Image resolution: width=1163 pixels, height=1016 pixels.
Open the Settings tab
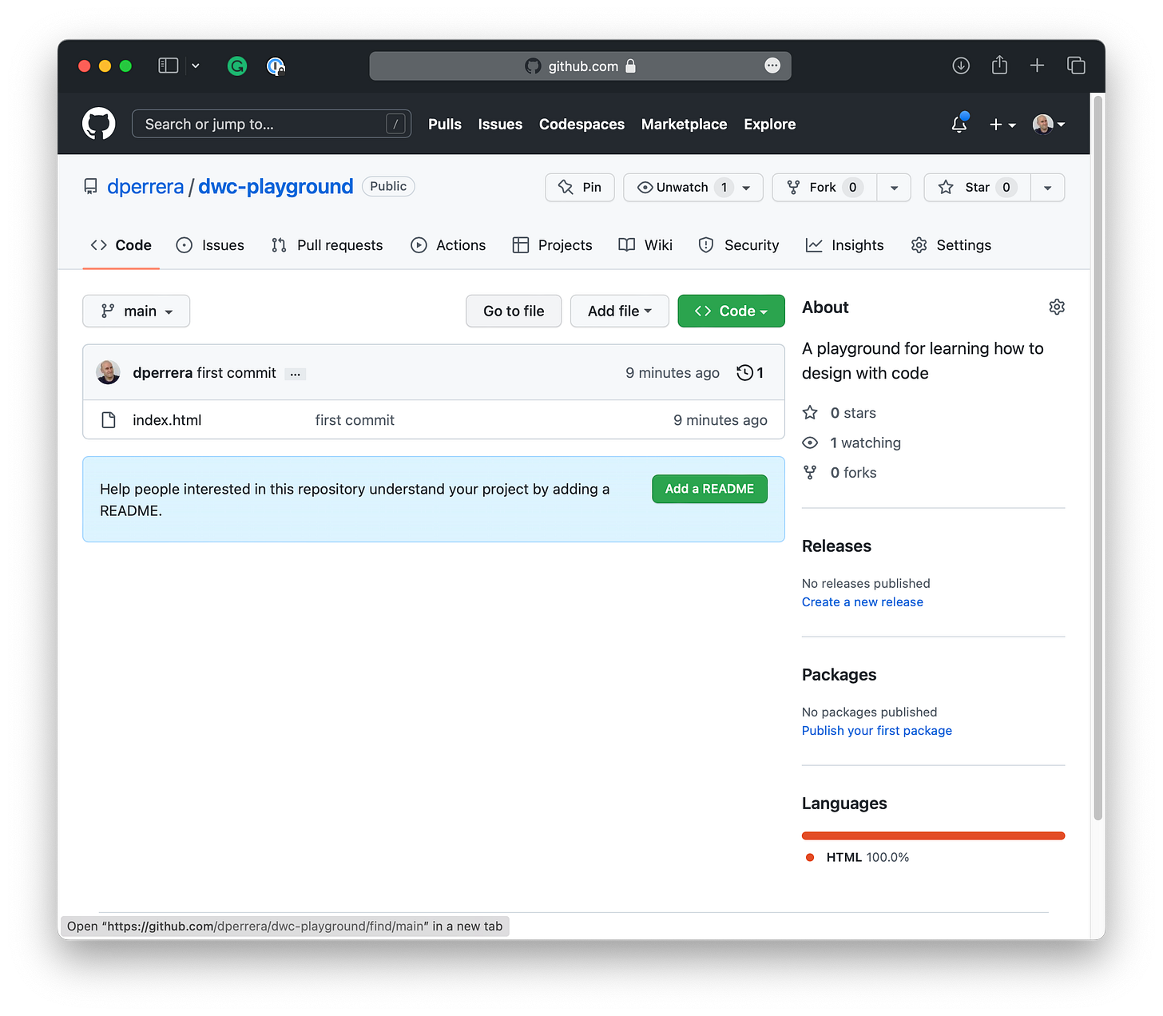(951, 245)
